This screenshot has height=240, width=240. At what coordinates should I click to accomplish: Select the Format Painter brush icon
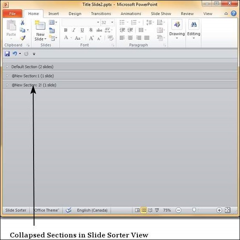[x=23, y=38]
